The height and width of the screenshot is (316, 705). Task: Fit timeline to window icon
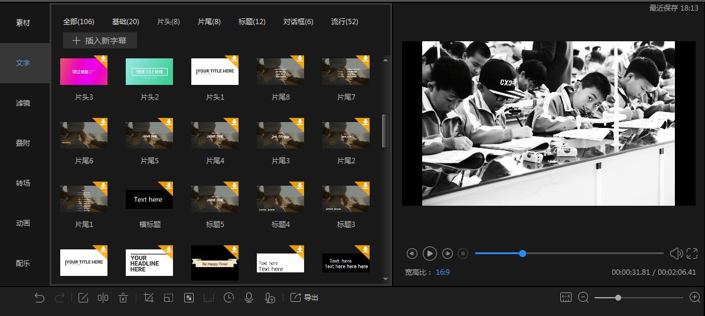click(566, 298)
